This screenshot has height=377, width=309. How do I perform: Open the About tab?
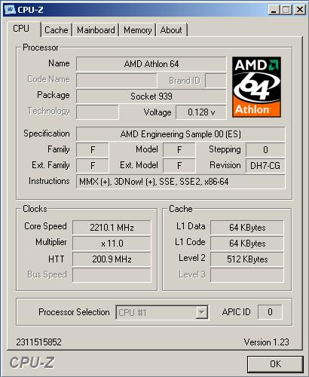pos(171,30)
